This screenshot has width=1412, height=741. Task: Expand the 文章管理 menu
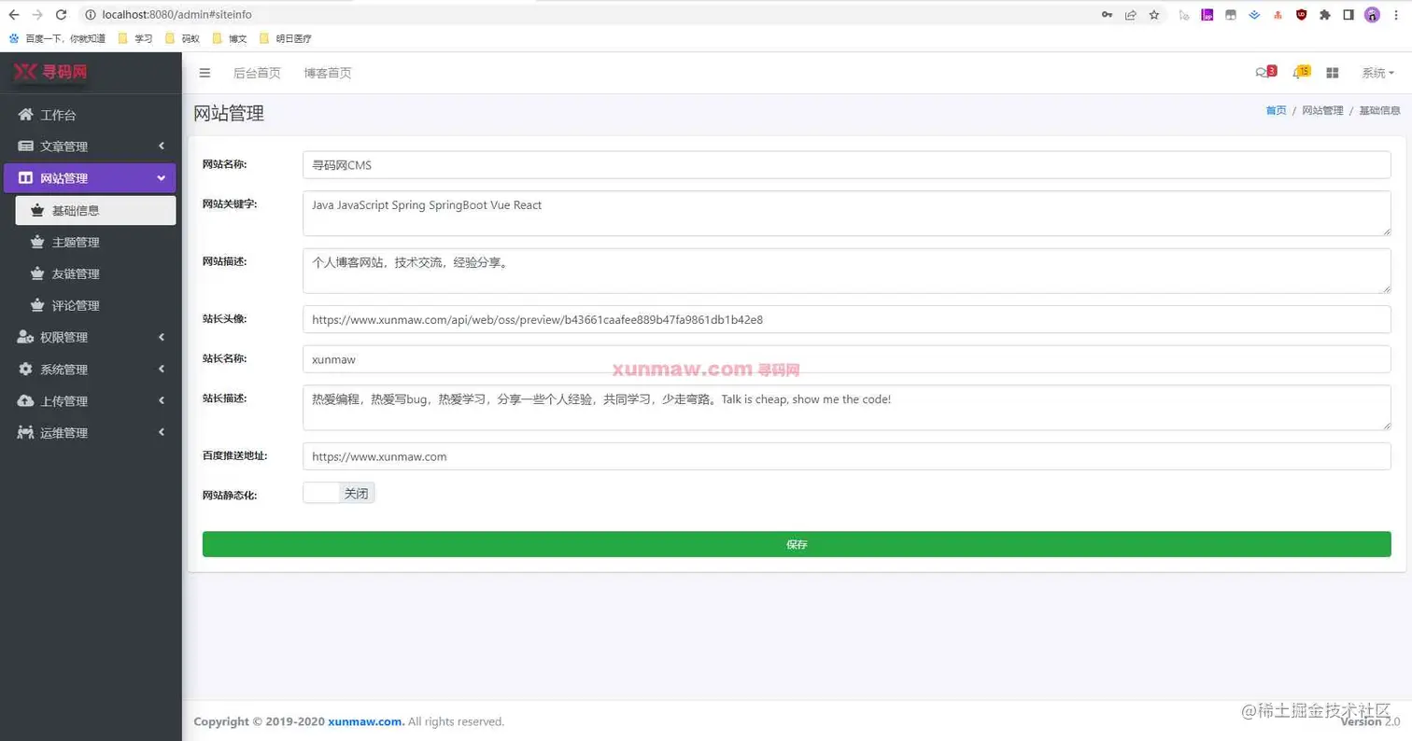90,147
